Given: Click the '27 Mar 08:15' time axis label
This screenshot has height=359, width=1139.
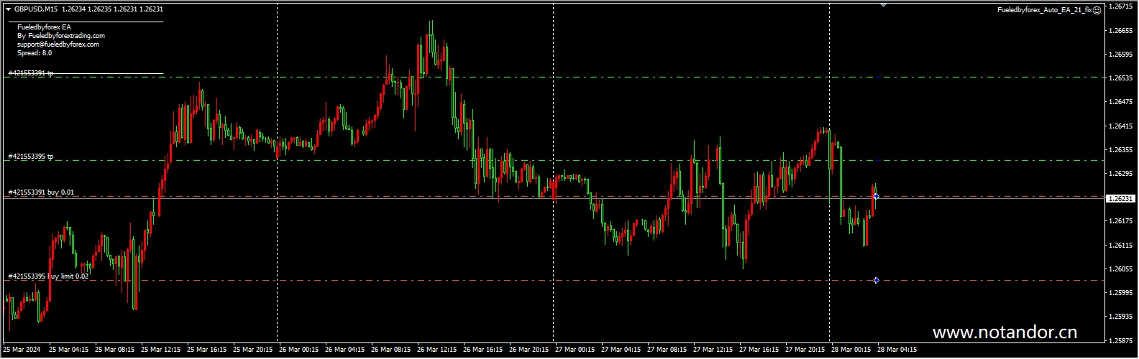Looking at the screenshot, I should tap(667, 350).
